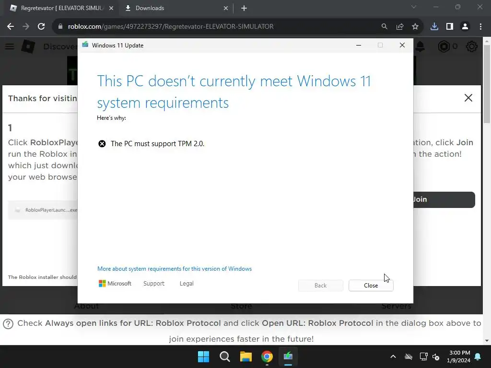
Task: Open the clock showing 3:00 PM
Action: (458, 356)
